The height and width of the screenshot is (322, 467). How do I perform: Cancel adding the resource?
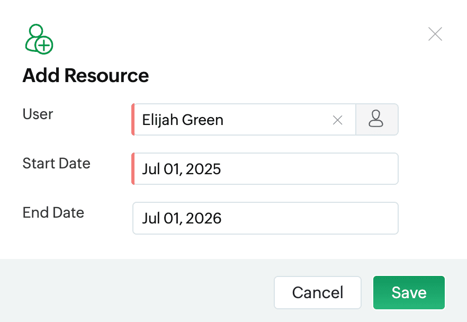(318, 292)
